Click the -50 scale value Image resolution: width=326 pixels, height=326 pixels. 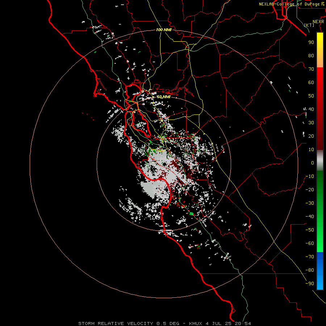[x=310, y=230]
